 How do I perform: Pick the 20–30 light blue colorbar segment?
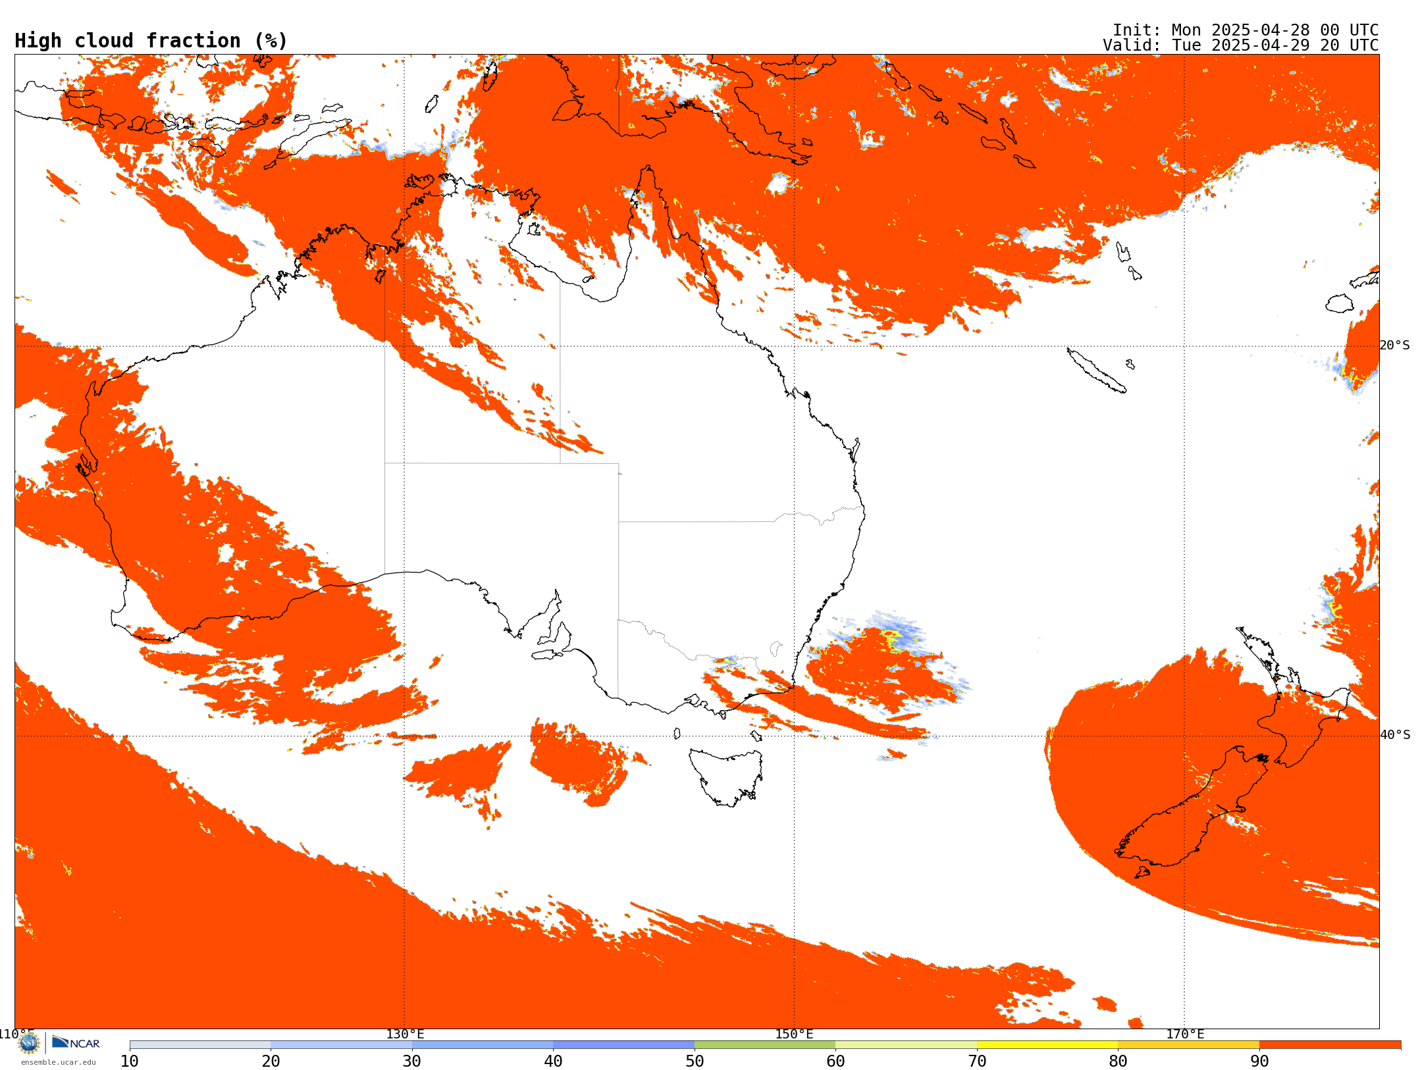point(341,1045)
